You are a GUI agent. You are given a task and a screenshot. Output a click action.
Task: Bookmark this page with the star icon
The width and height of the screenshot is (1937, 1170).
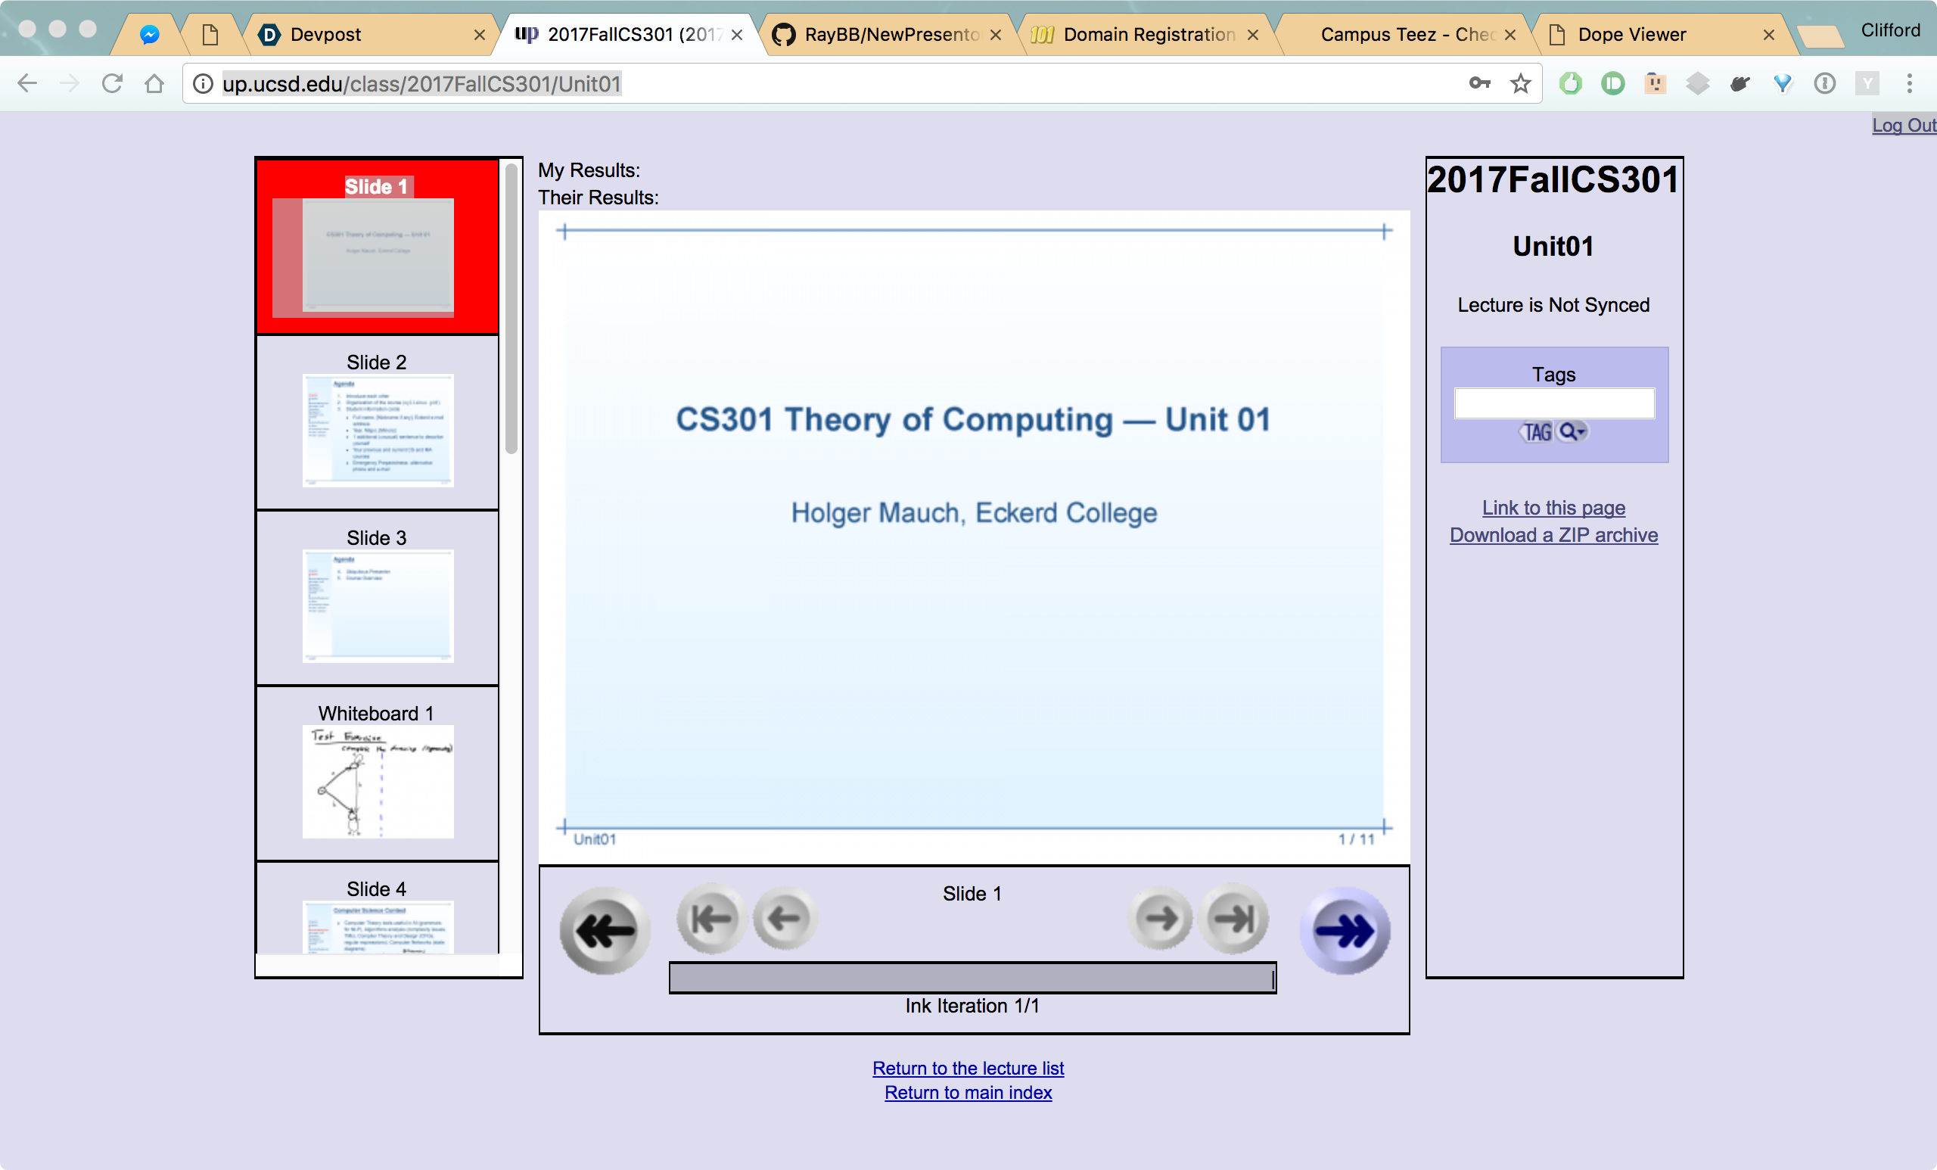point(1520,83)
